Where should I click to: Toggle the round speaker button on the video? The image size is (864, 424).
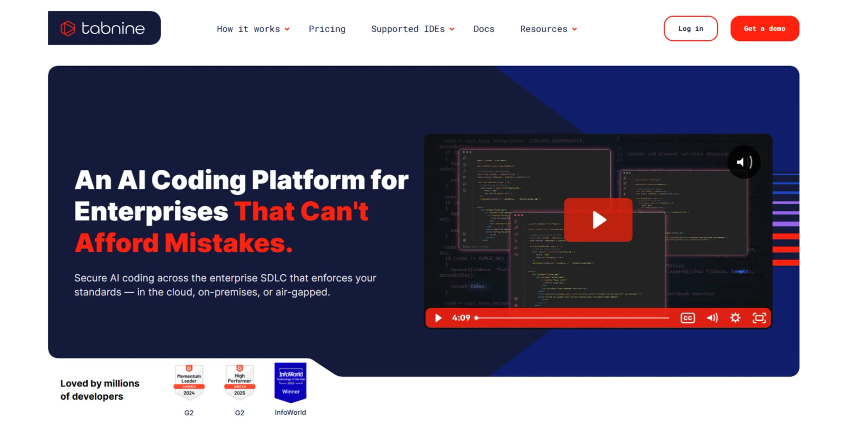(x=744, y=162)
